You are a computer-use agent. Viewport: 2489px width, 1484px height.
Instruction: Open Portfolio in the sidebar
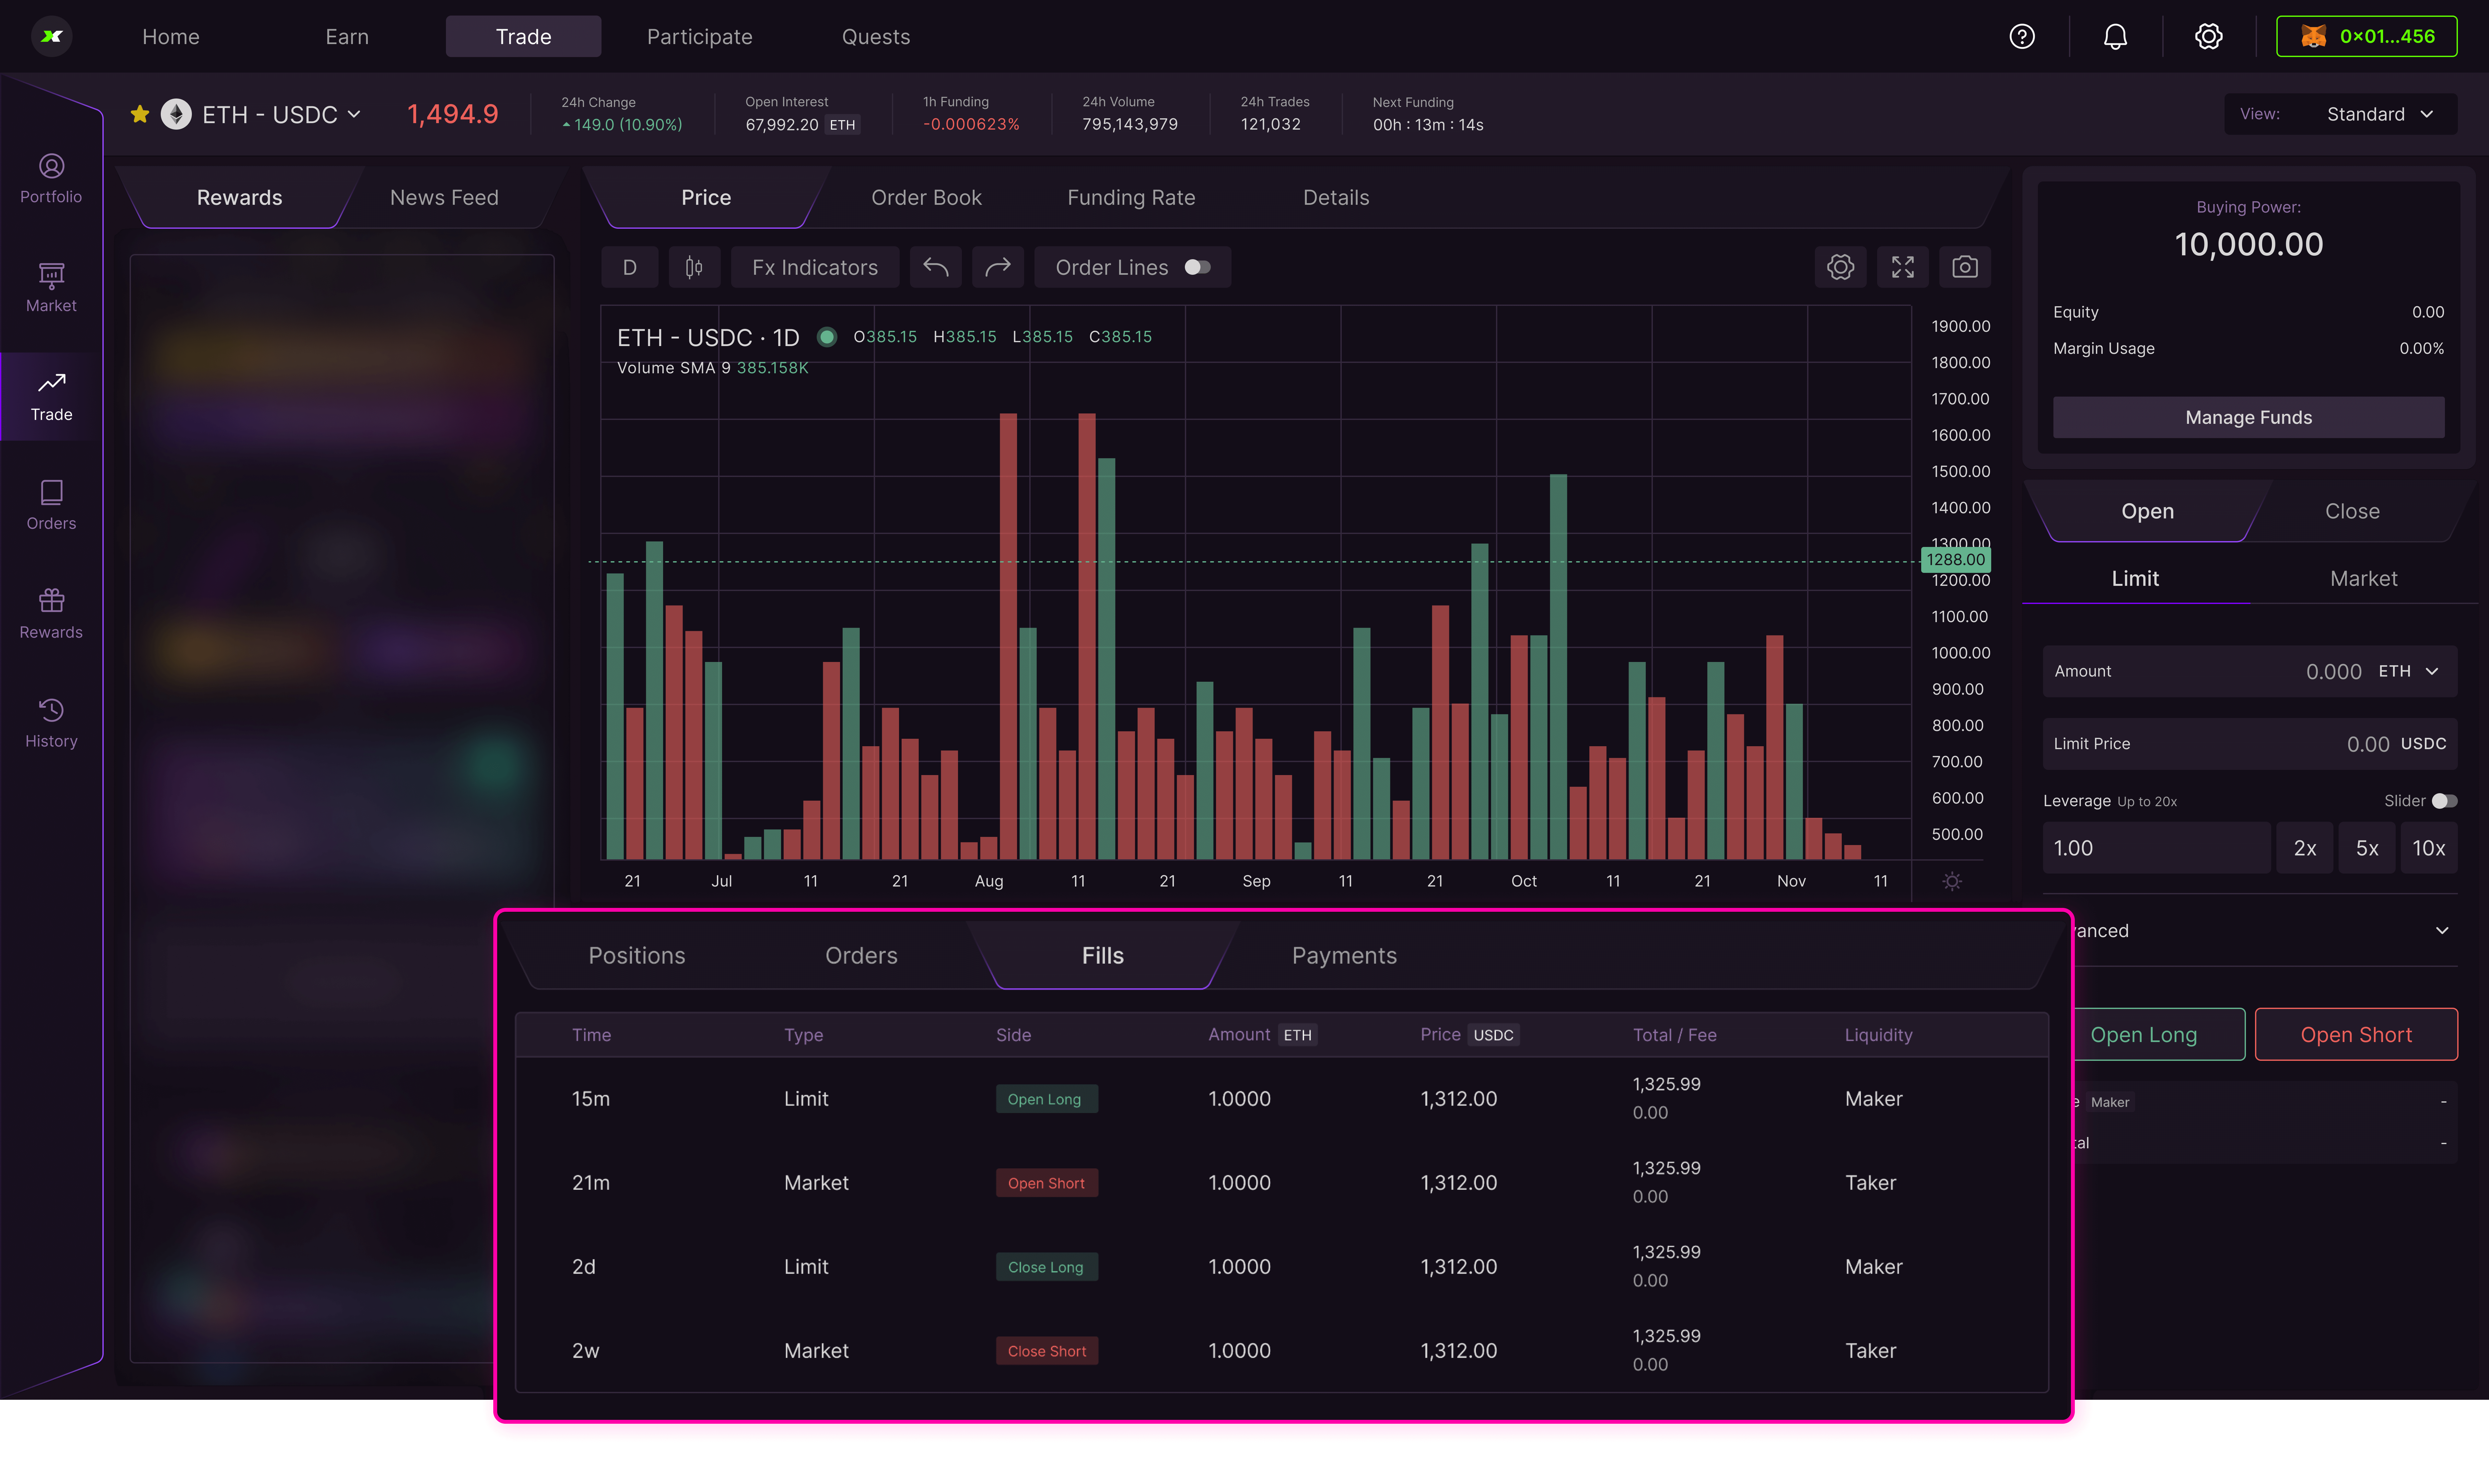51,179
